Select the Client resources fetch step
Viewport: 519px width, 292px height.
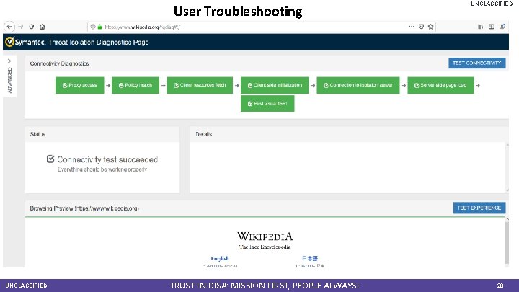point(200,85)
